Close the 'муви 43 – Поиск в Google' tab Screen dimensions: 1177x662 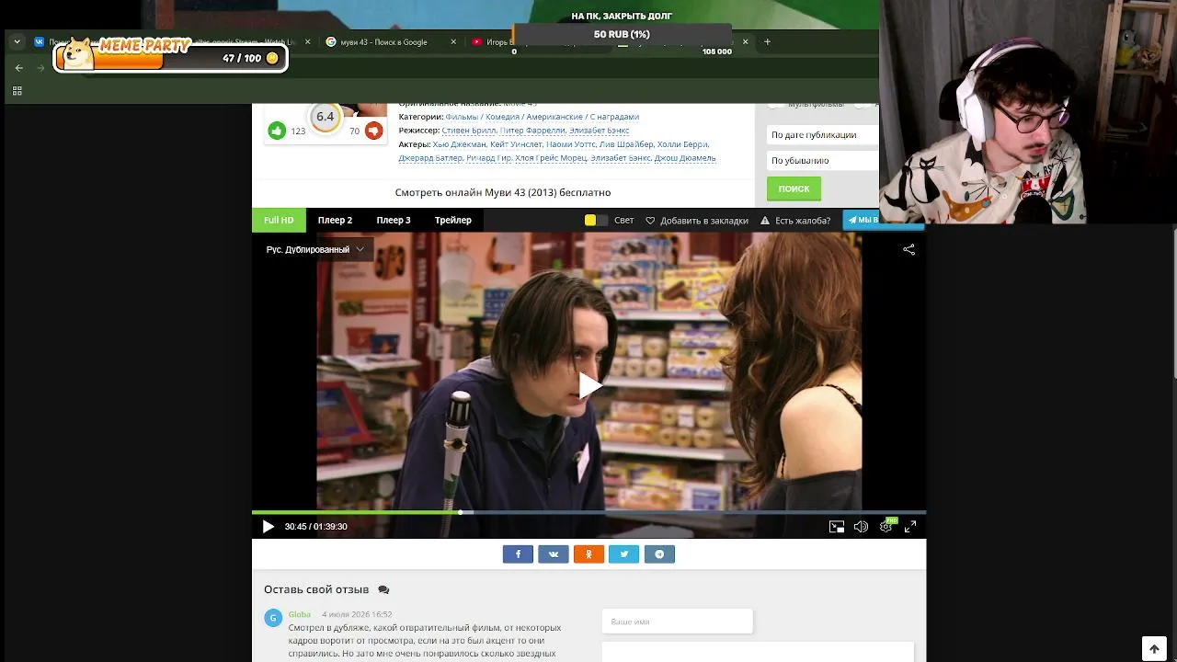[x=453, y=41]
